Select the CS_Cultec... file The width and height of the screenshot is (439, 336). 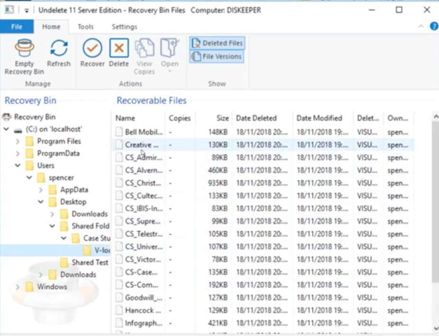(x=144, y=196)
